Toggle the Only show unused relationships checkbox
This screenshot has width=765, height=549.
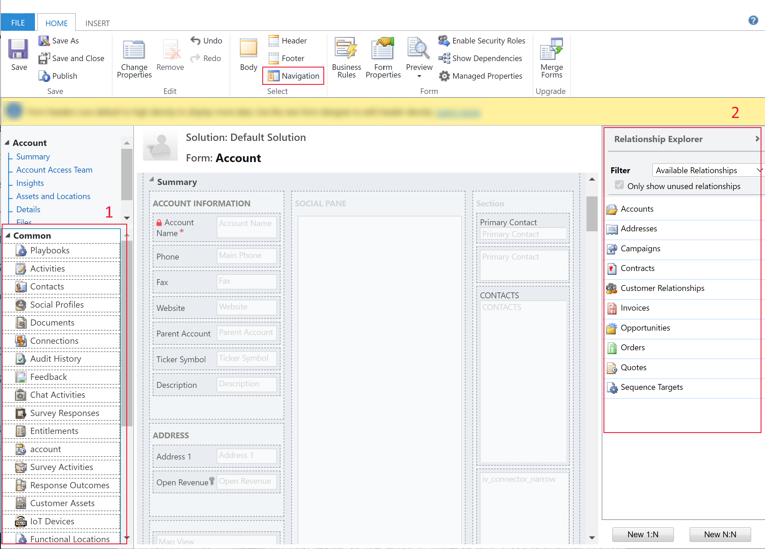[618, 186]
